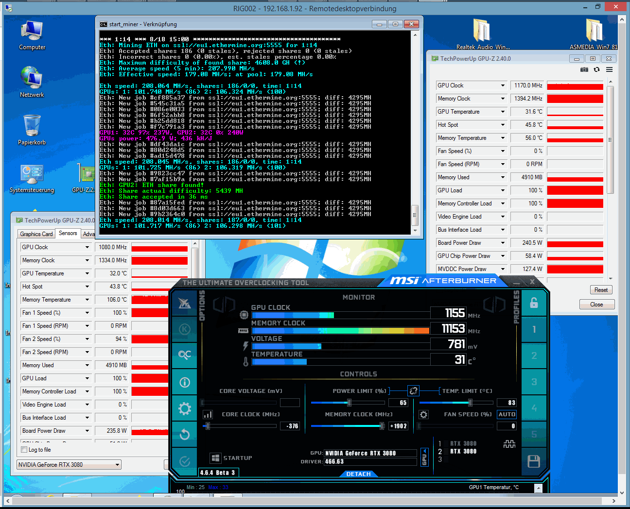
Task: Select the Papierkorb recycle bin icon
Action: tap(32, 130)
